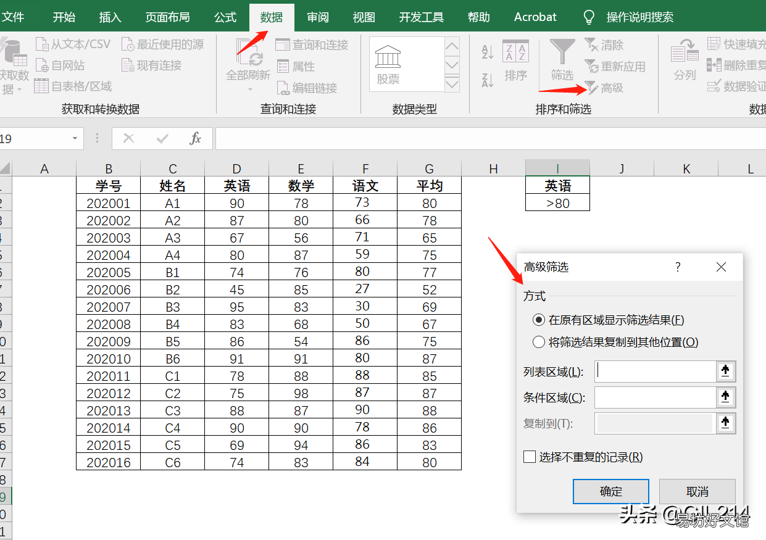The image size is (766, 540).
Task: Close the Advanced Filter (高级筛选) dialog
Action: click(721, 267)
